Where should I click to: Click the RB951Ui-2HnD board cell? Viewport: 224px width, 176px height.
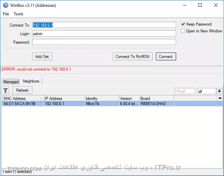click(157, 104)
